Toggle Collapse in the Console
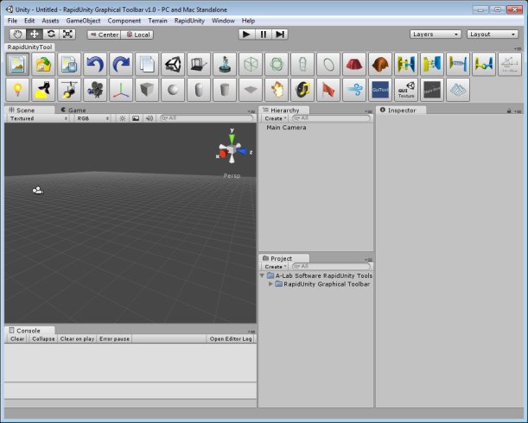Viewport: 528px width, 423px height. [43, 339]
